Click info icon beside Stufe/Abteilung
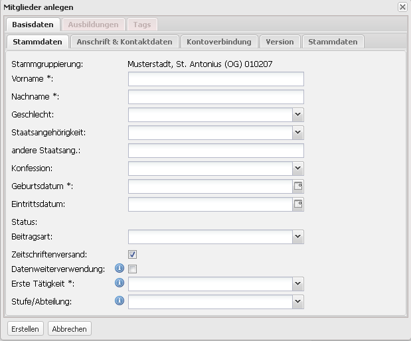This screenshot has width=411, height=341. pos(120,301)
